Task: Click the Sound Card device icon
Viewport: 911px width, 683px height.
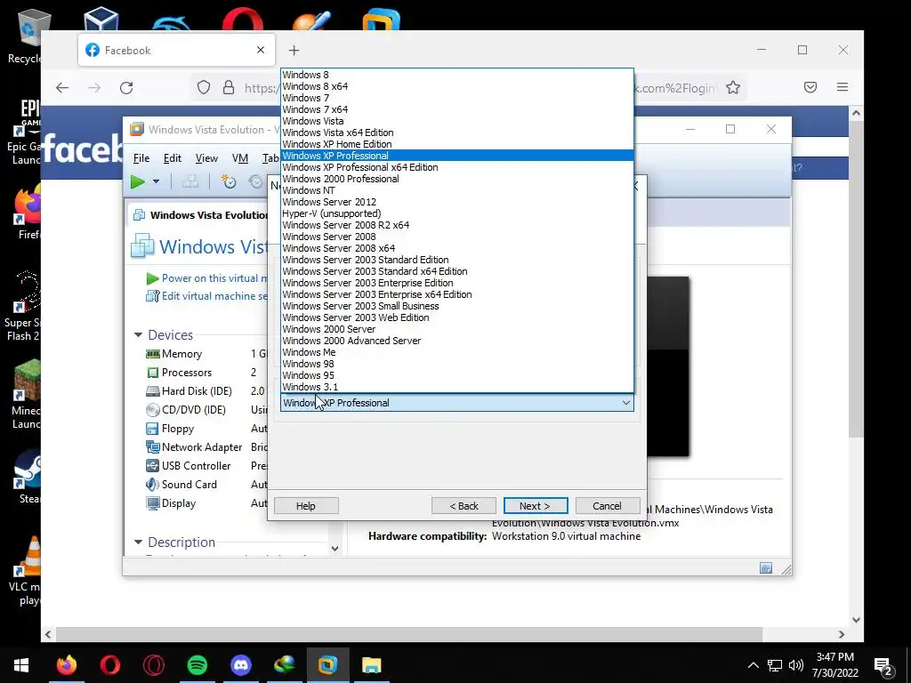Action: click(153, 485)
